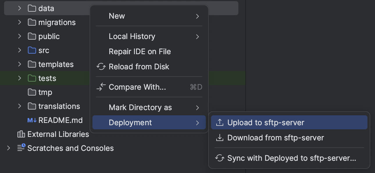Click the diff icon next to Compare With
Screen dimensions: 375x173
click(x=101, y=87)
